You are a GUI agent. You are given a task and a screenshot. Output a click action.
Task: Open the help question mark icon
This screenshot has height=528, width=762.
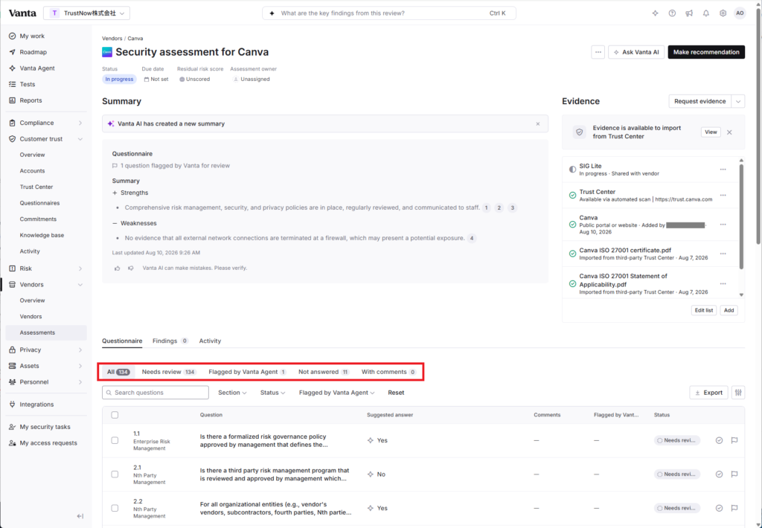click(x=672, y=13)
